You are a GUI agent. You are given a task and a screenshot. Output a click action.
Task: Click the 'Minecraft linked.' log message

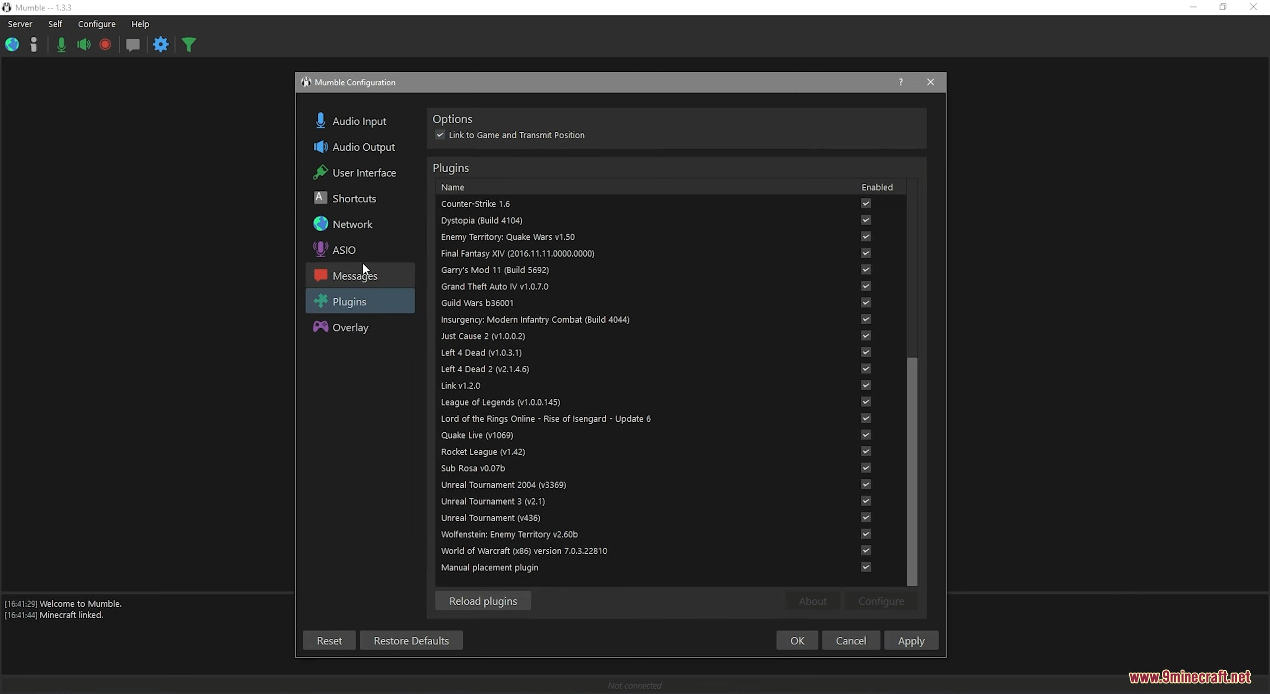click(x=71, y=615)
